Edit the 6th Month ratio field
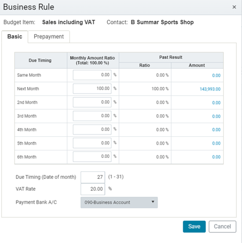The image size is (242, 243). click(x=92, y=157)
